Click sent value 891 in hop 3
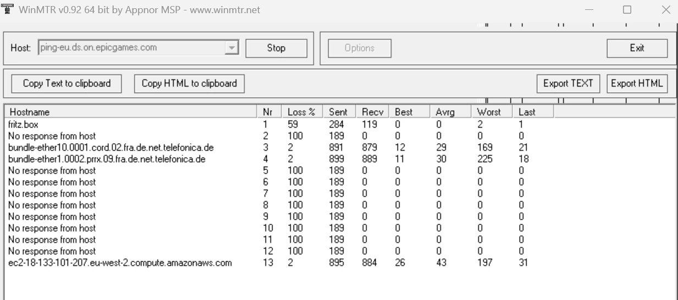The image size is (678, 300). (336, 148)
